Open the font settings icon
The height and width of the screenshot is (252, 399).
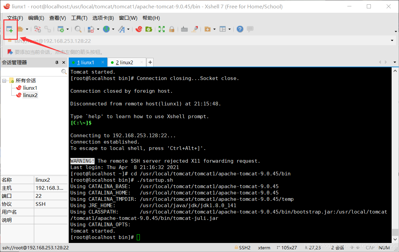click(121, 29)
